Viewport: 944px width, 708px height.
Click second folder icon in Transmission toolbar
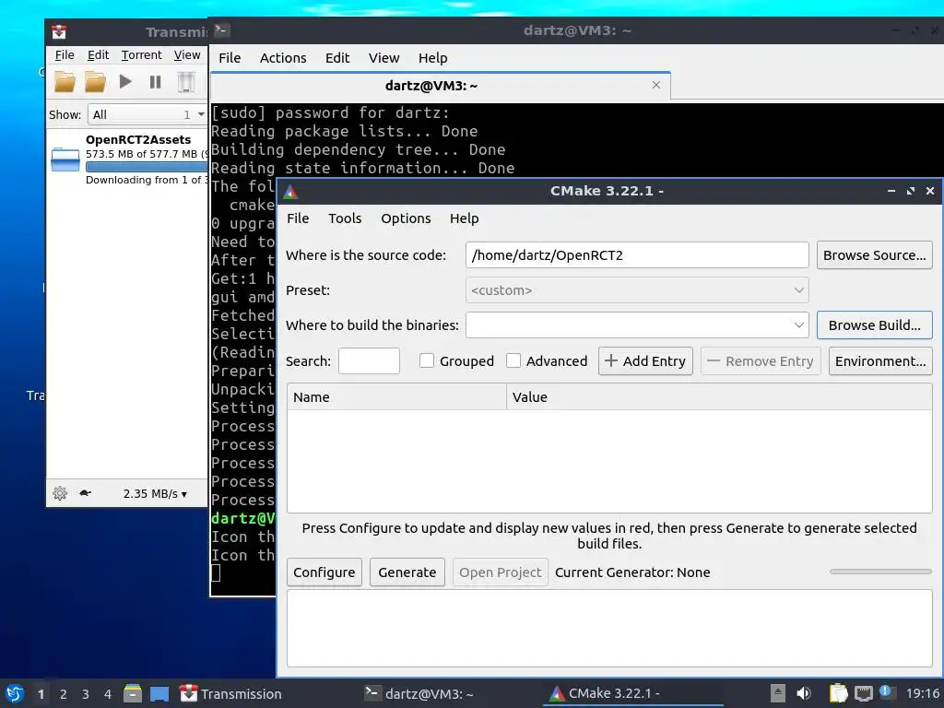[95, 82]
